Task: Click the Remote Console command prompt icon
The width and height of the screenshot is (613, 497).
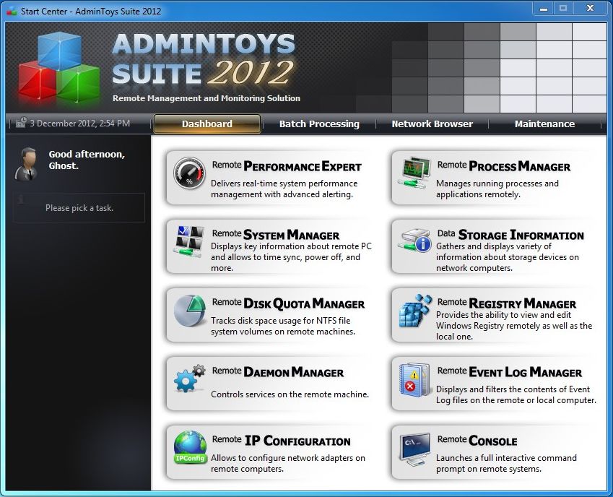Action: pyautogui.click(x=414, y=449)
